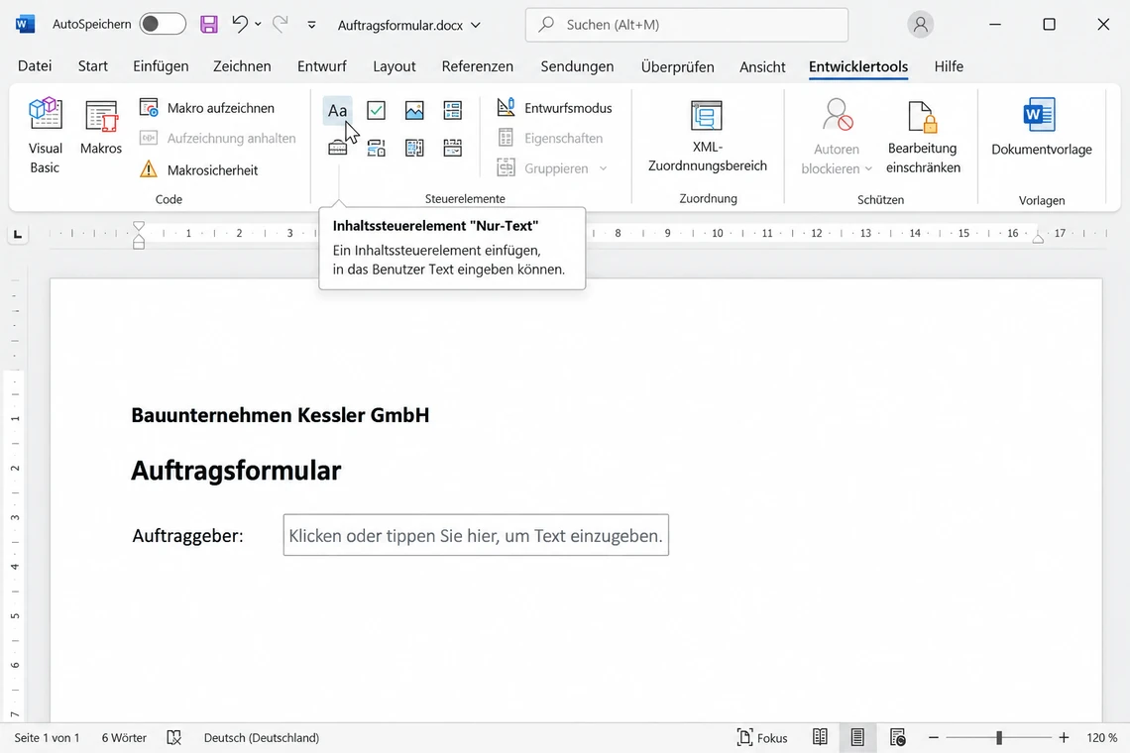The image size is (1130, 753).
Task: Insert Nur-Text content control (Aa)
Action: [x=337, y=110]
